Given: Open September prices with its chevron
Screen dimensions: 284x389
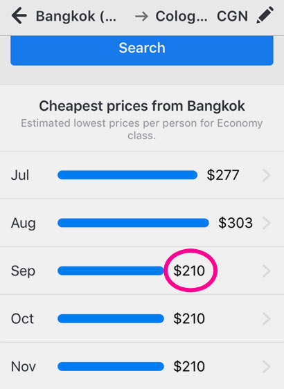Looking at the screenshot, I should point(266,271).
